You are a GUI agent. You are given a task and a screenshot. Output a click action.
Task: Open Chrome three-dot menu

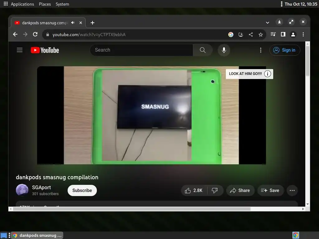303,34
